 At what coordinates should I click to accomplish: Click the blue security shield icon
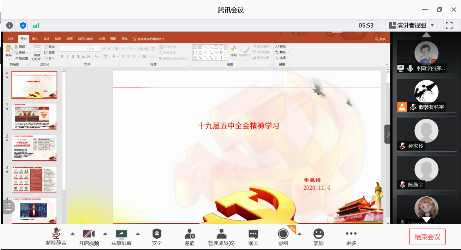click(23, 25)
